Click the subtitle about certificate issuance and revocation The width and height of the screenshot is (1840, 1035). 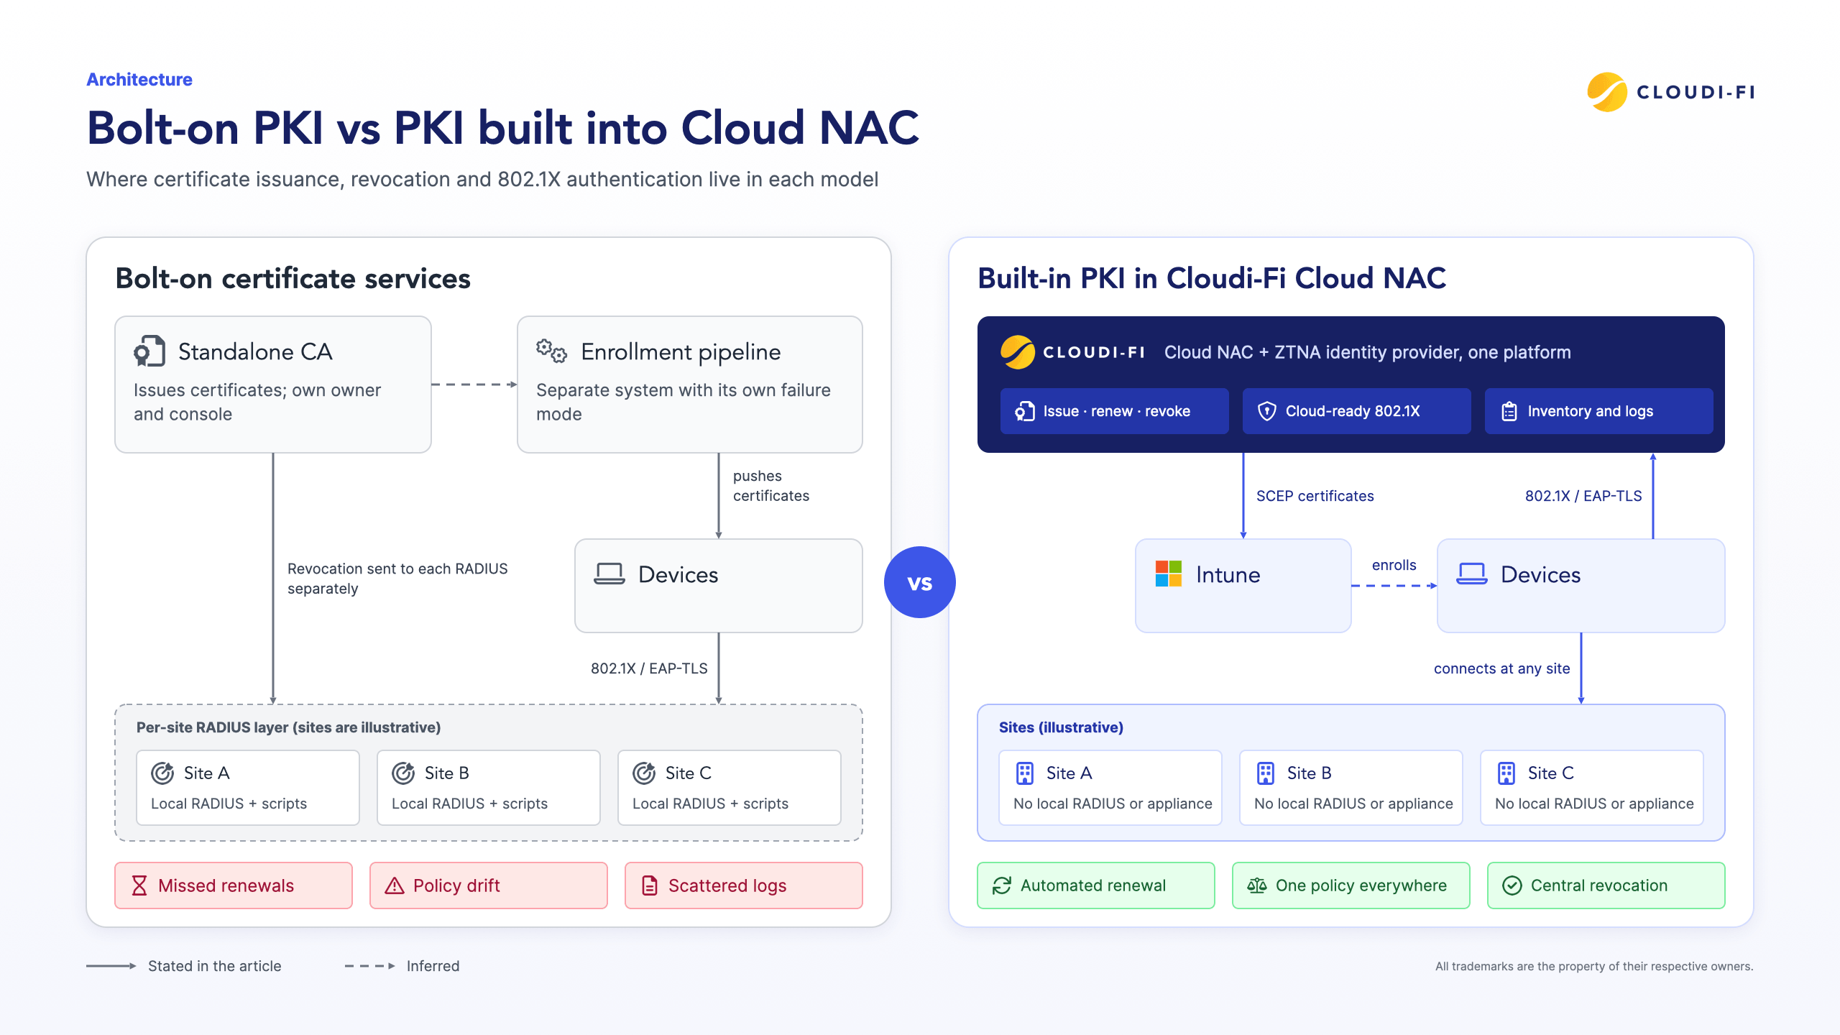482,180
